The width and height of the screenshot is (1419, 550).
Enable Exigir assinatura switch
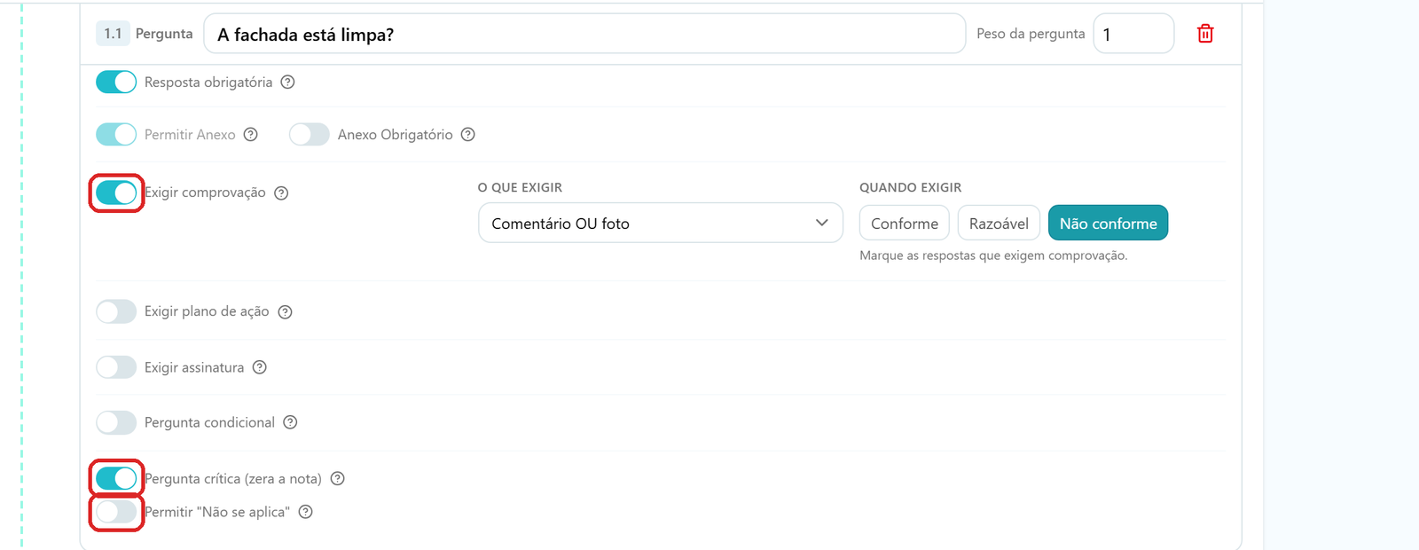pos(116,367)
